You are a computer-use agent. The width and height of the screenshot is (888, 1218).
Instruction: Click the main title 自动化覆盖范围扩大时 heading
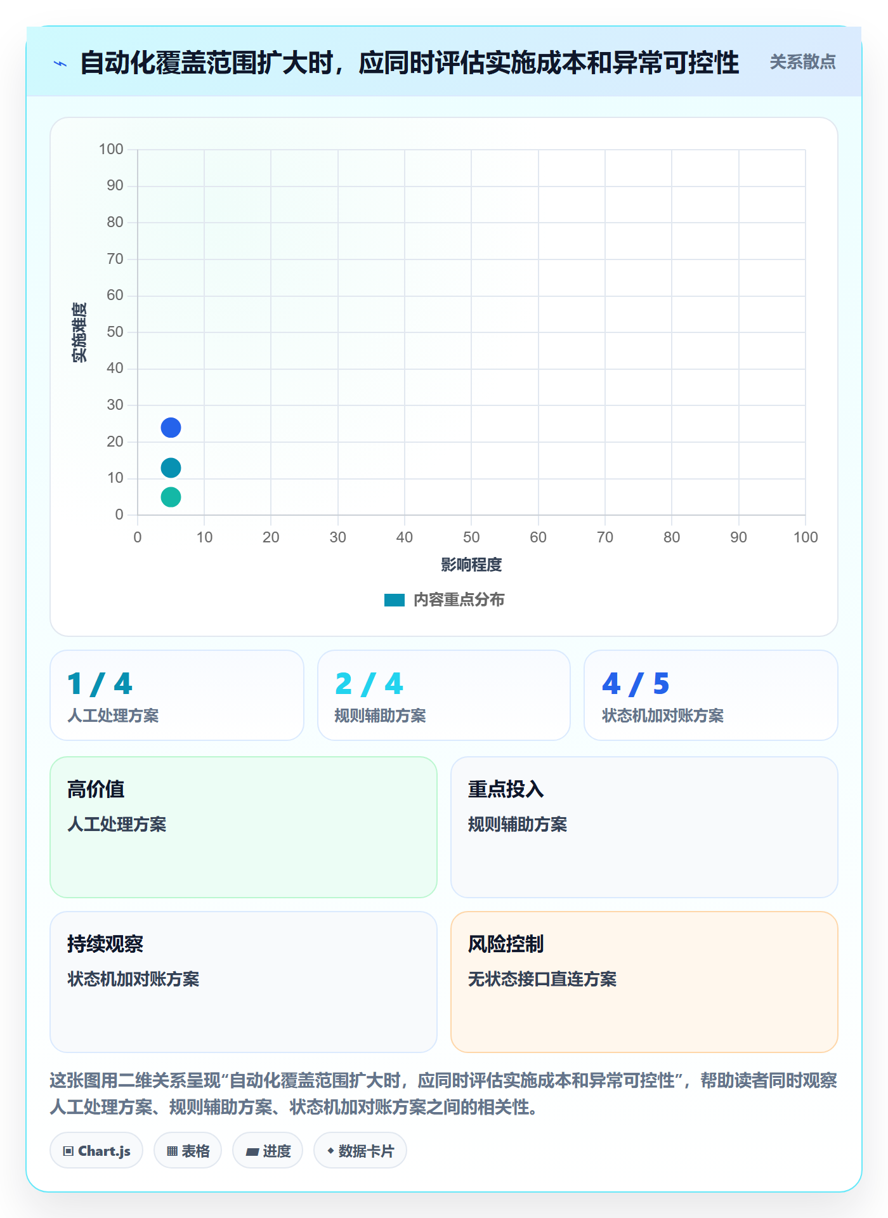click(x=410, y=63)
